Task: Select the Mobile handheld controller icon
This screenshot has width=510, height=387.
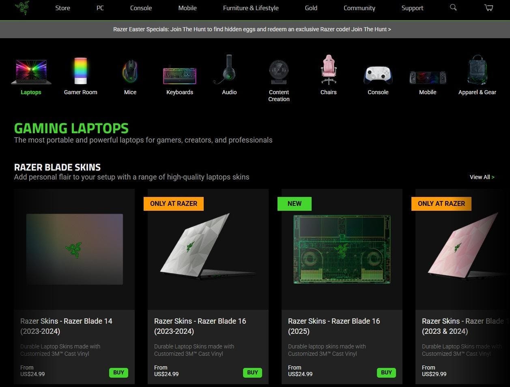Action: (428, 77)
